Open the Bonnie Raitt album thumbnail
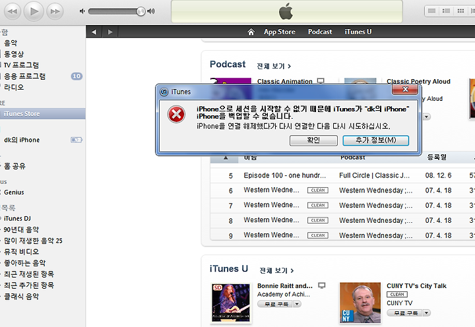The image size is (475, 327). tap(231, 303)
